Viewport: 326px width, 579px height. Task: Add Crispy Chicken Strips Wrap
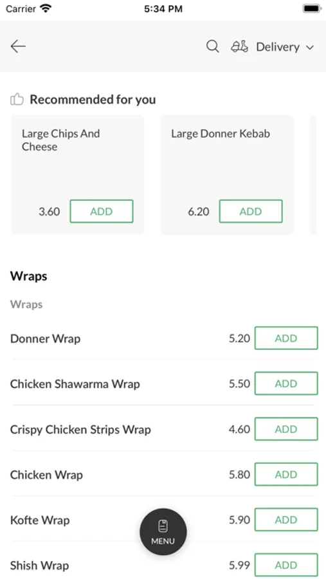(286, 428)
